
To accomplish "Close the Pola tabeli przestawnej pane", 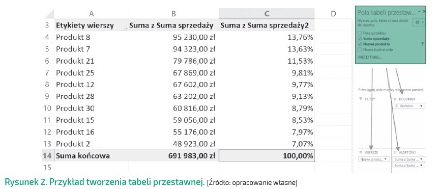I will coord(424,12).
